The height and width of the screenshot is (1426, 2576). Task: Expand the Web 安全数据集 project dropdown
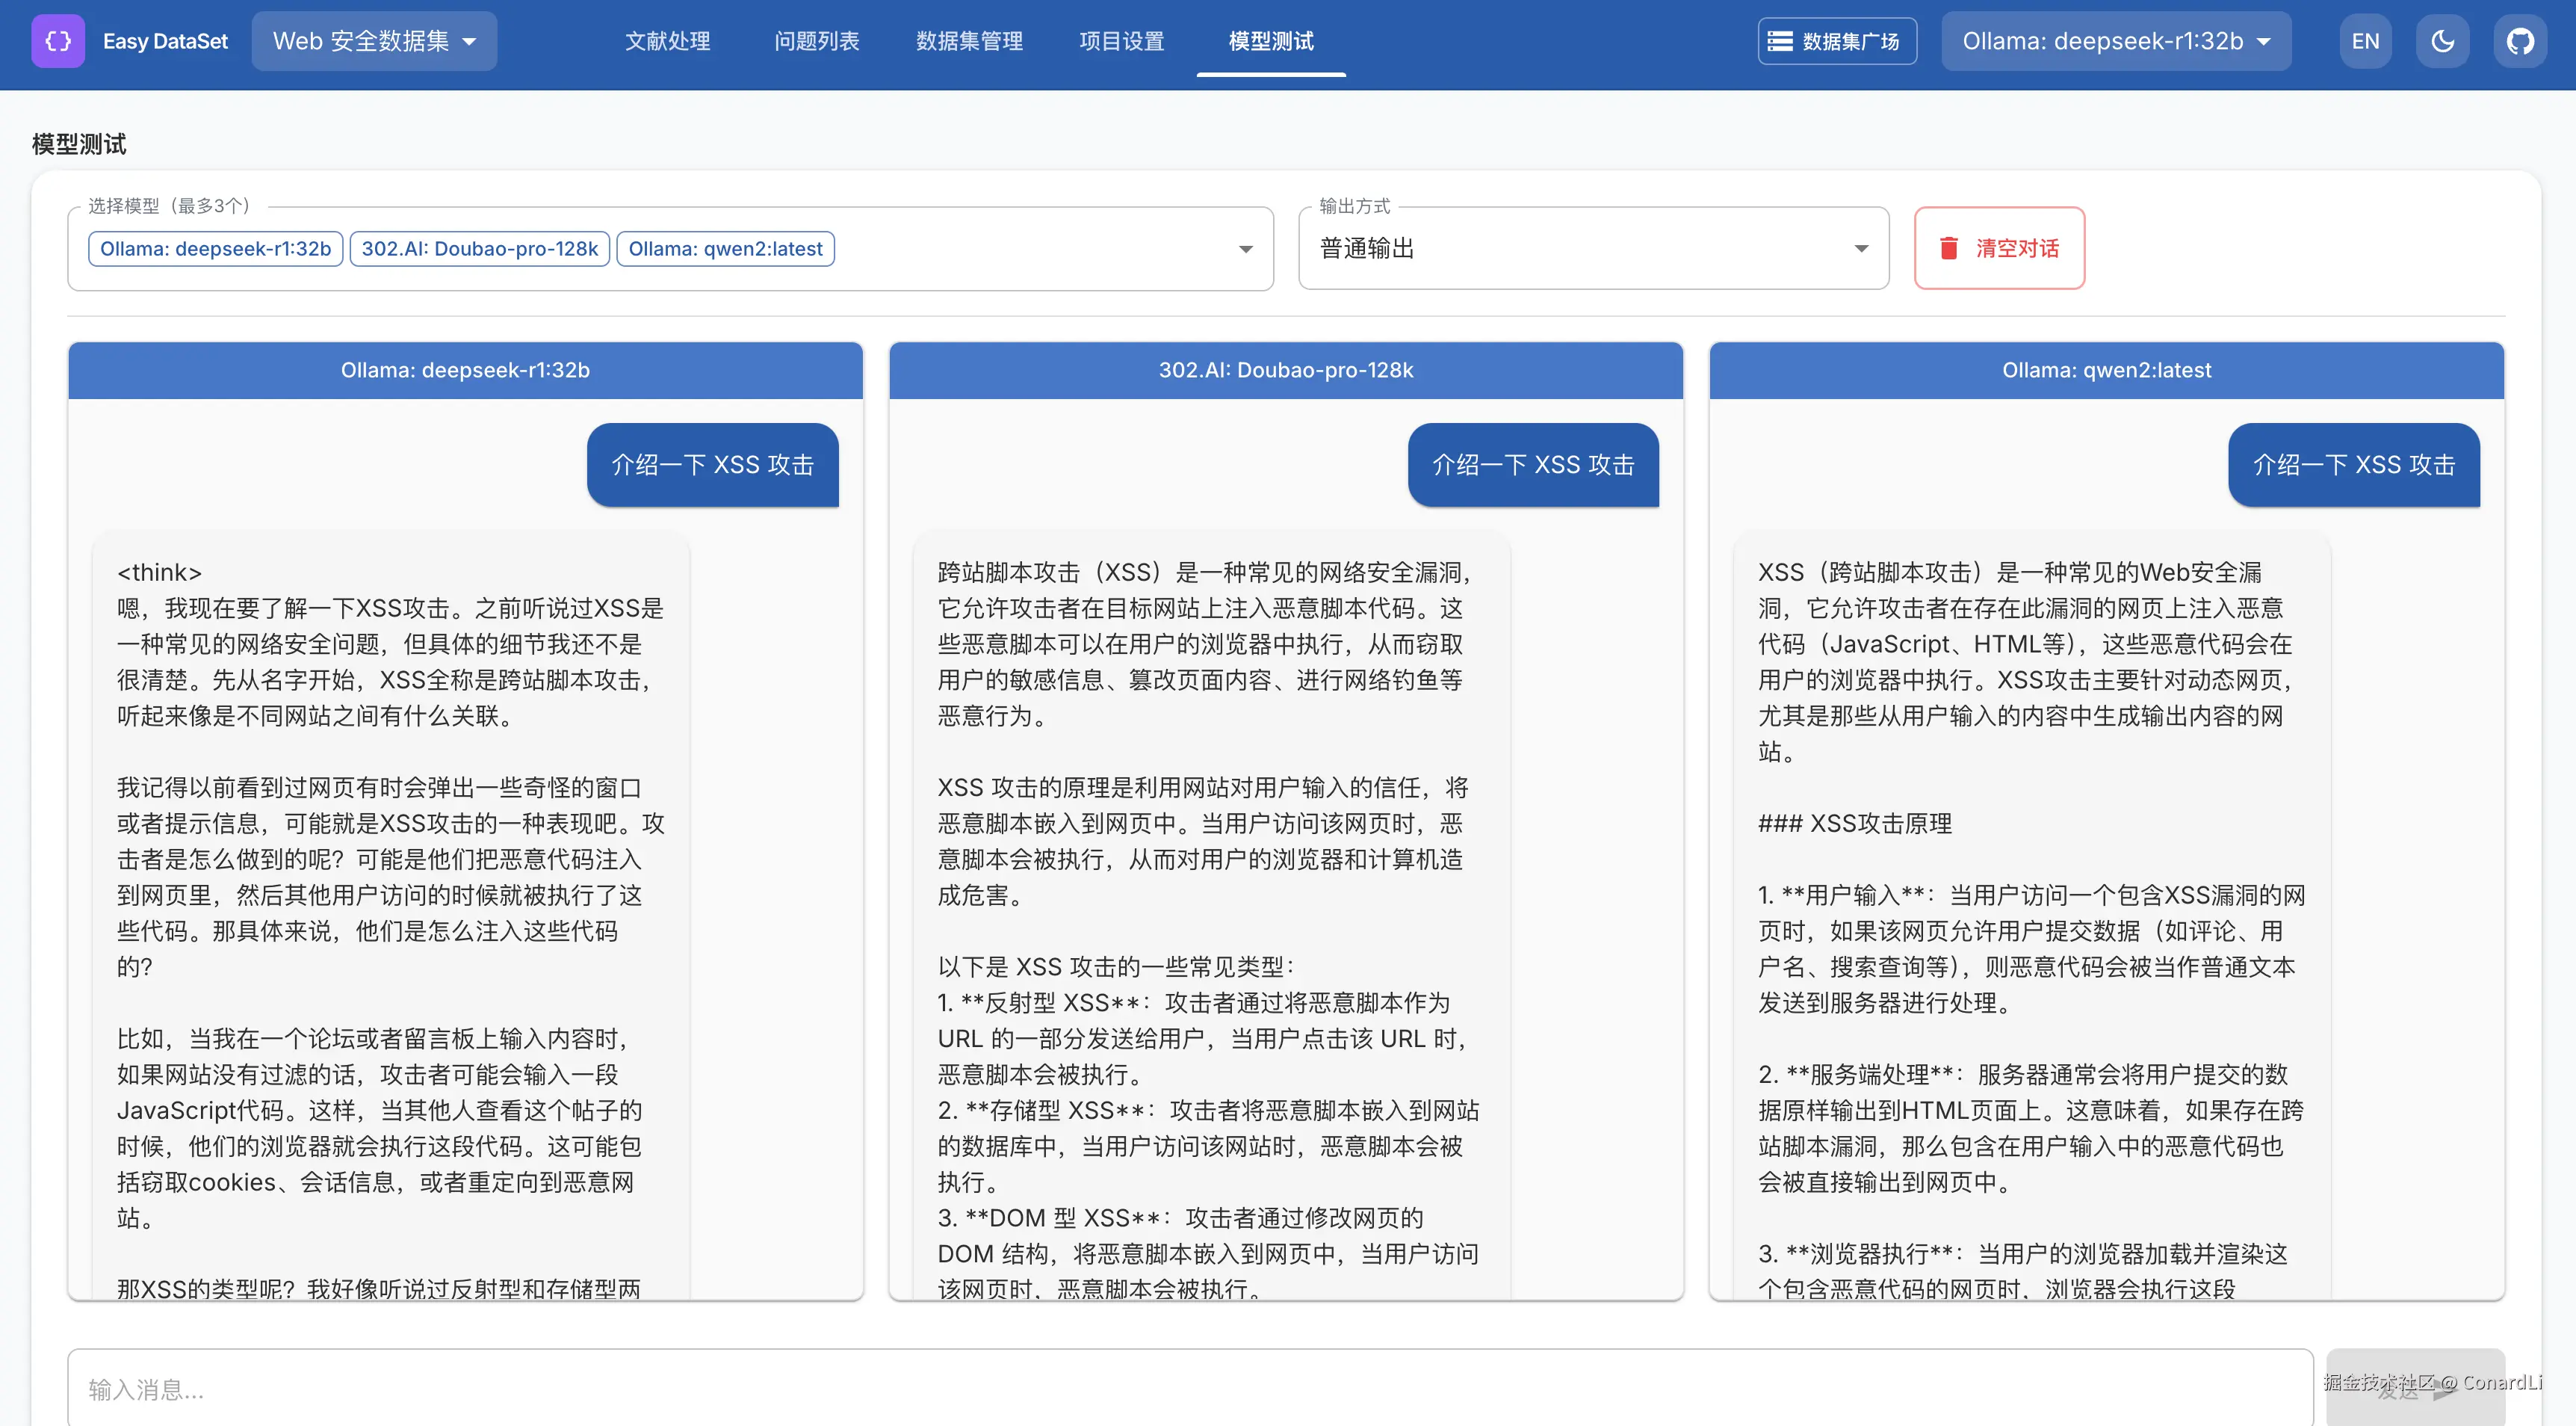coord(374,41)
